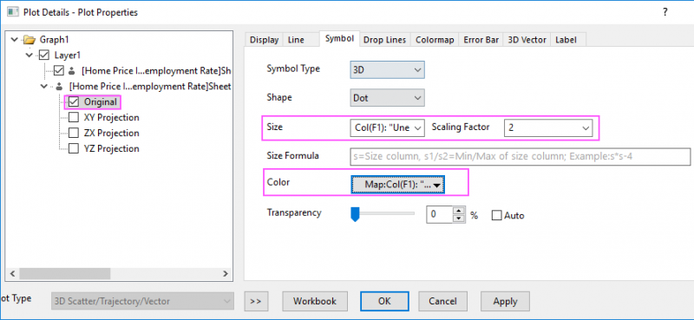Increase transparency with the up stepper arrow
The height and width of the screenshot is (320, 694).
point(459,211)
